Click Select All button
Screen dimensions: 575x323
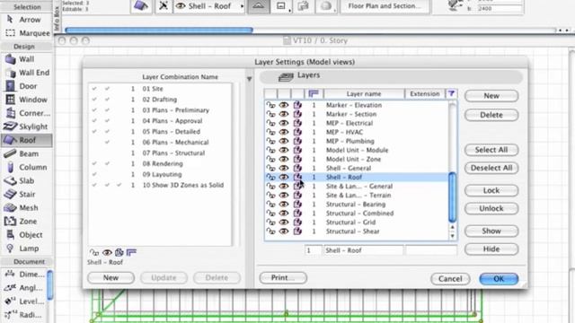click(491, 150)
